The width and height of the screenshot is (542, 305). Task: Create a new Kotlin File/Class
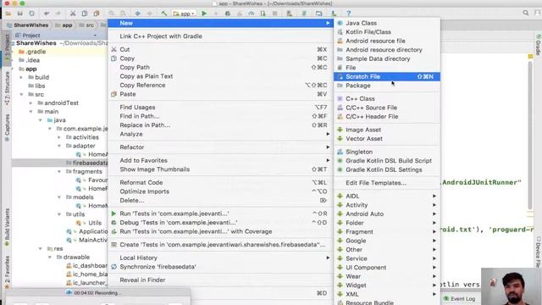[x=387, y=32]
